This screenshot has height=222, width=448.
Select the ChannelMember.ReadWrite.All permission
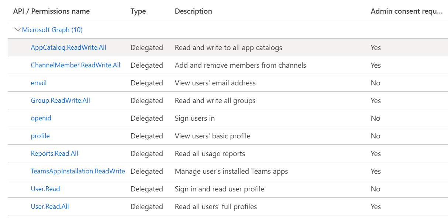point(76,65)
